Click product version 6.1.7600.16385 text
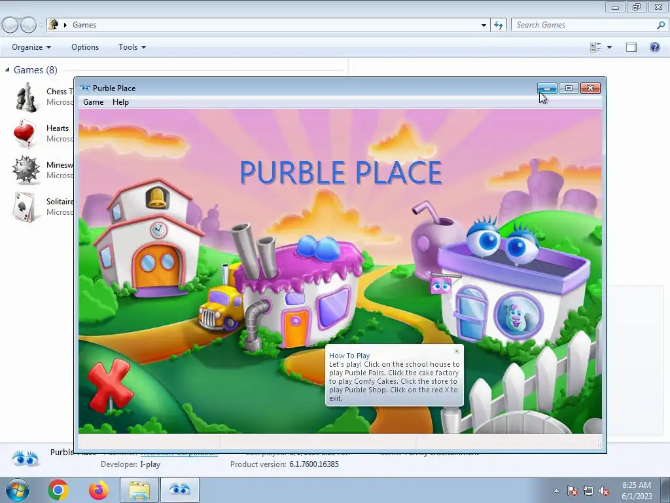The width and height of the screenshot is (670, 503). (314, 464)
